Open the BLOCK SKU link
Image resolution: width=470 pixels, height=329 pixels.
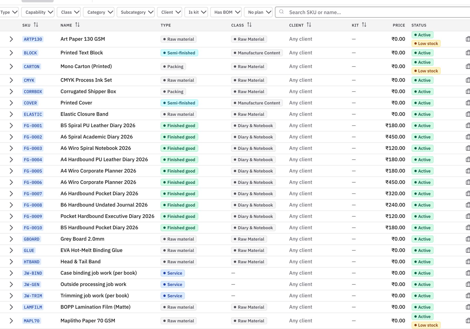tap(30, 53)
